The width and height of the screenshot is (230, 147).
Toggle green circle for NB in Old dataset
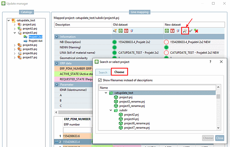click(114, 42)
